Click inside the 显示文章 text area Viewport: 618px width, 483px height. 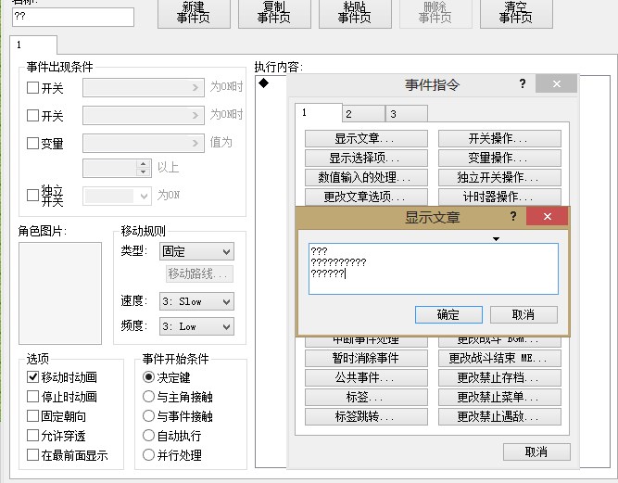point(434,269)
